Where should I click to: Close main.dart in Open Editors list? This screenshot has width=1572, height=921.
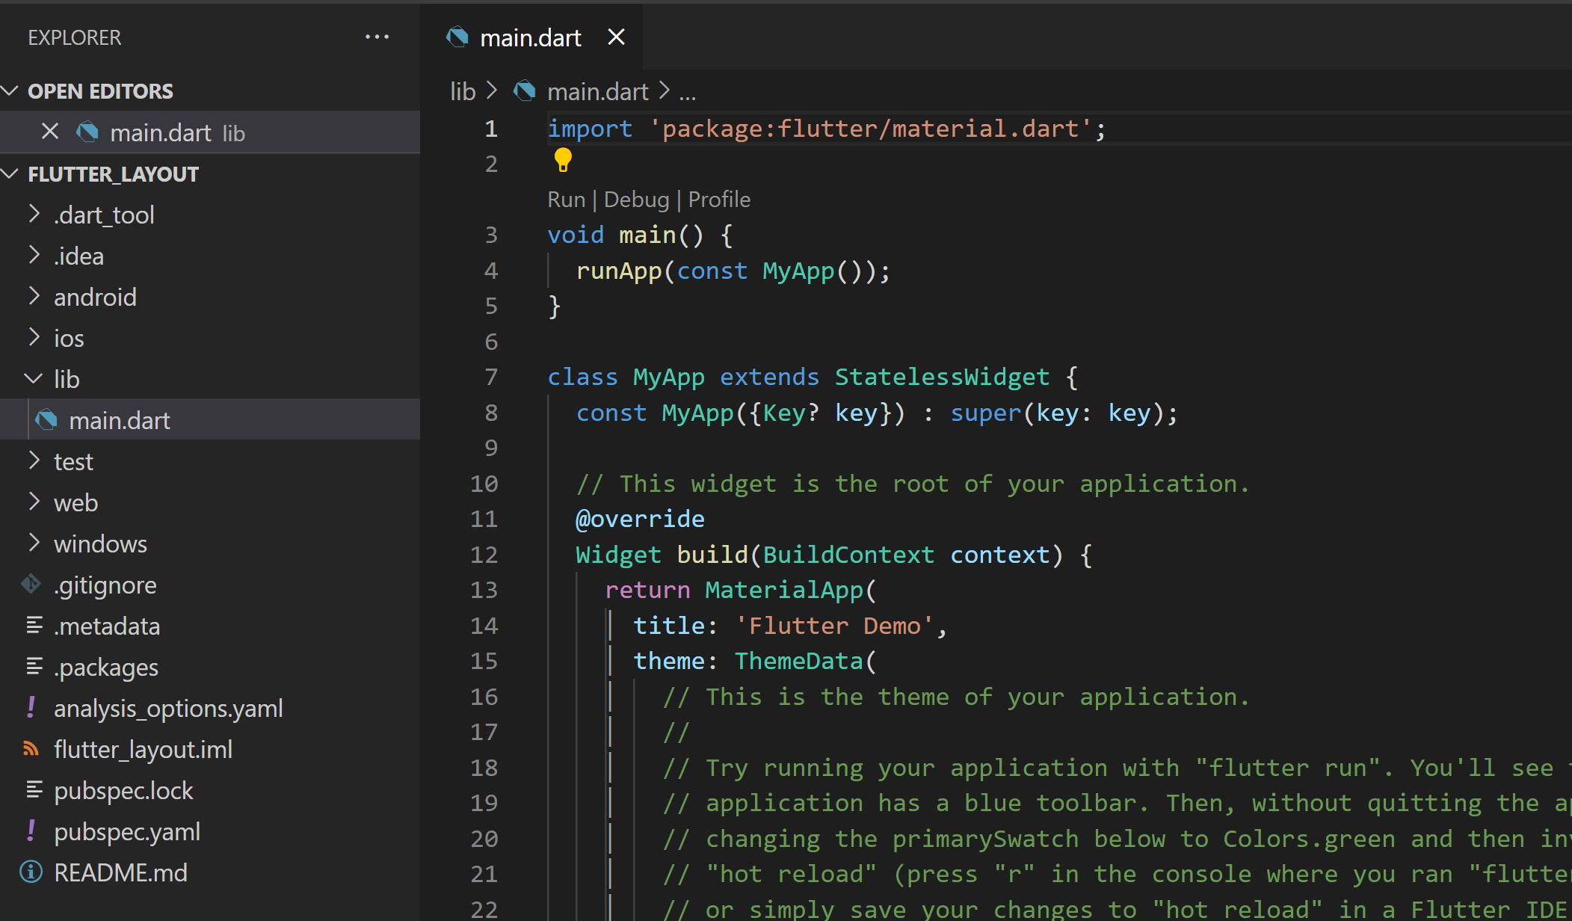click(x=50, y=132)
